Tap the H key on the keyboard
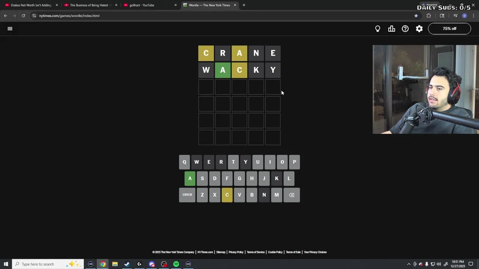 251,178
